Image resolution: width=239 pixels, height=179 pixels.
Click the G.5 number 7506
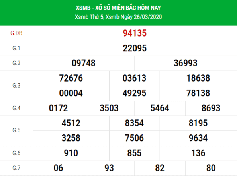[x=135, y=138]
